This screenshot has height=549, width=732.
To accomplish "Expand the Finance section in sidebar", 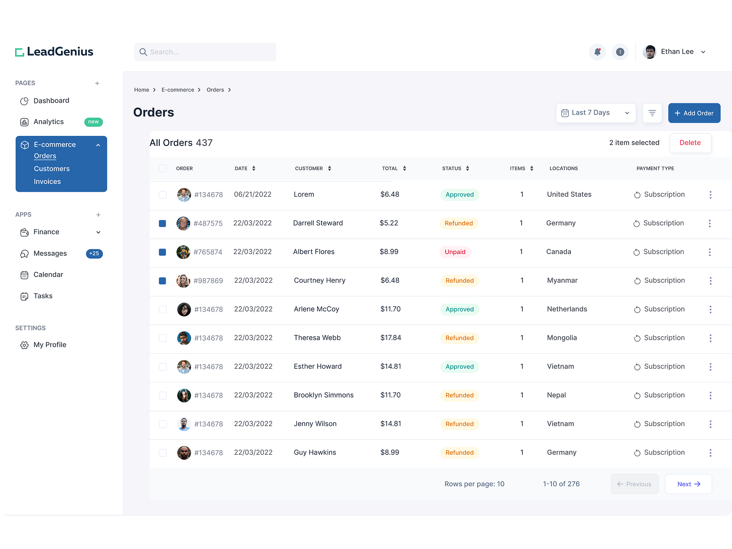I will click(x=98, y=232).
